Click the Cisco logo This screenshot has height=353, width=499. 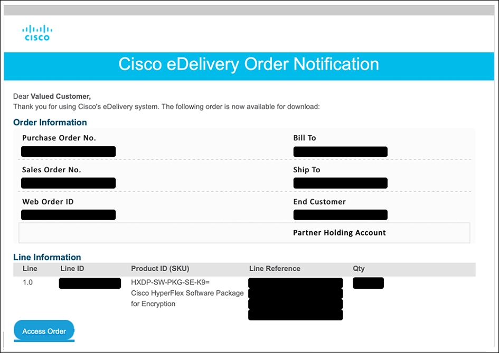tap(37, 32)
